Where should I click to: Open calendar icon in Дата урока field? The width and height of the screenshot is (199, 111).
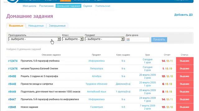(x=128, y=40)
